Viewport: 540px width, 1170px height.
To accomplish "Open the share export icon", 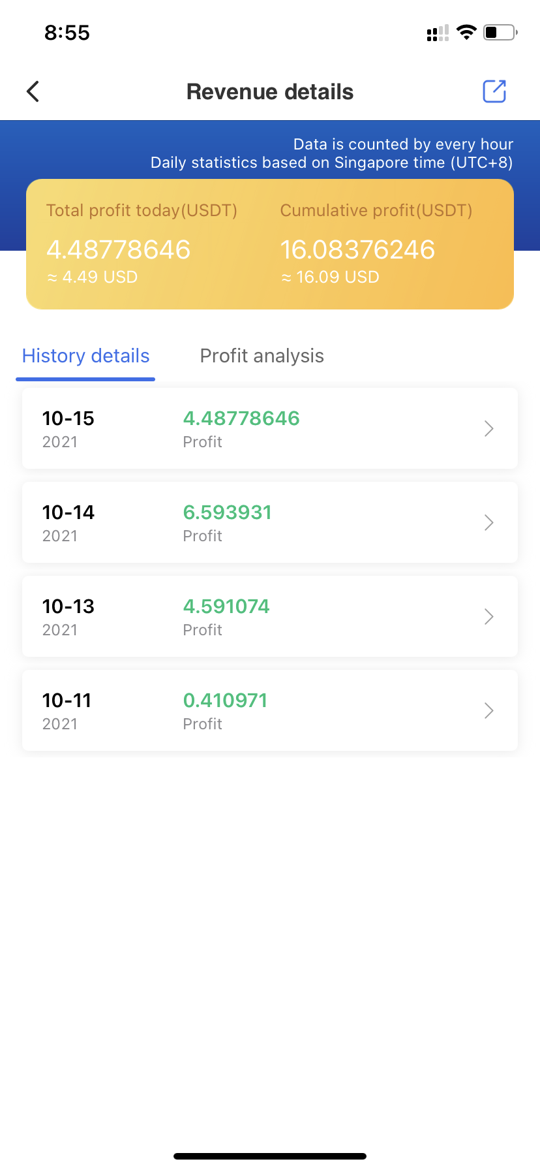I will 494,91.
